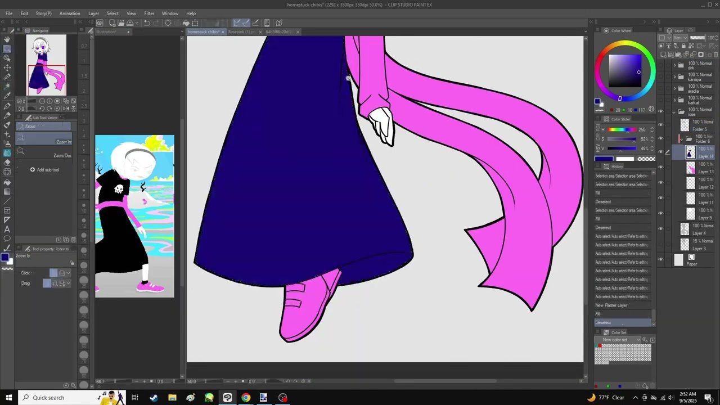Hide Layer 9 visibility eye

click(660, 212)
